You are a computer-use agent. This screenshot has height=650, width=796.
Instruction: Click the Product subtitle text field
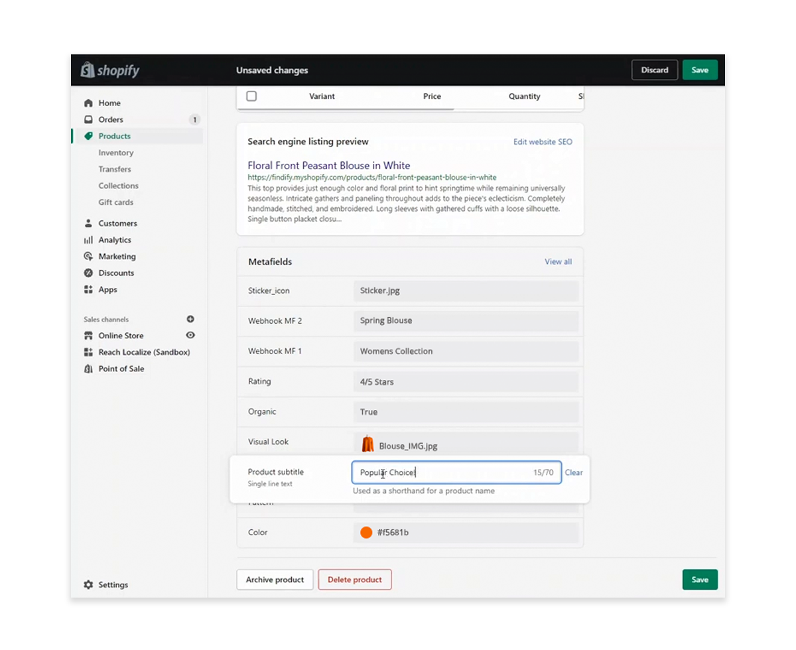456,472
